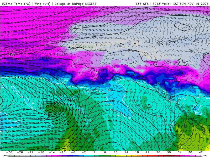Viewport: 210px width, 157px height.
Task: Click the 38 legend value
Action: (x=190, y=152)
